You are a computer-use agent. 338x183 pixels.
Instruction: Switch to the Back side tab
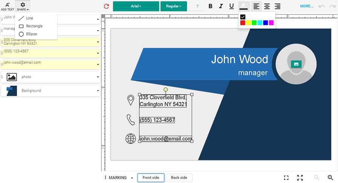click(179, 178)
